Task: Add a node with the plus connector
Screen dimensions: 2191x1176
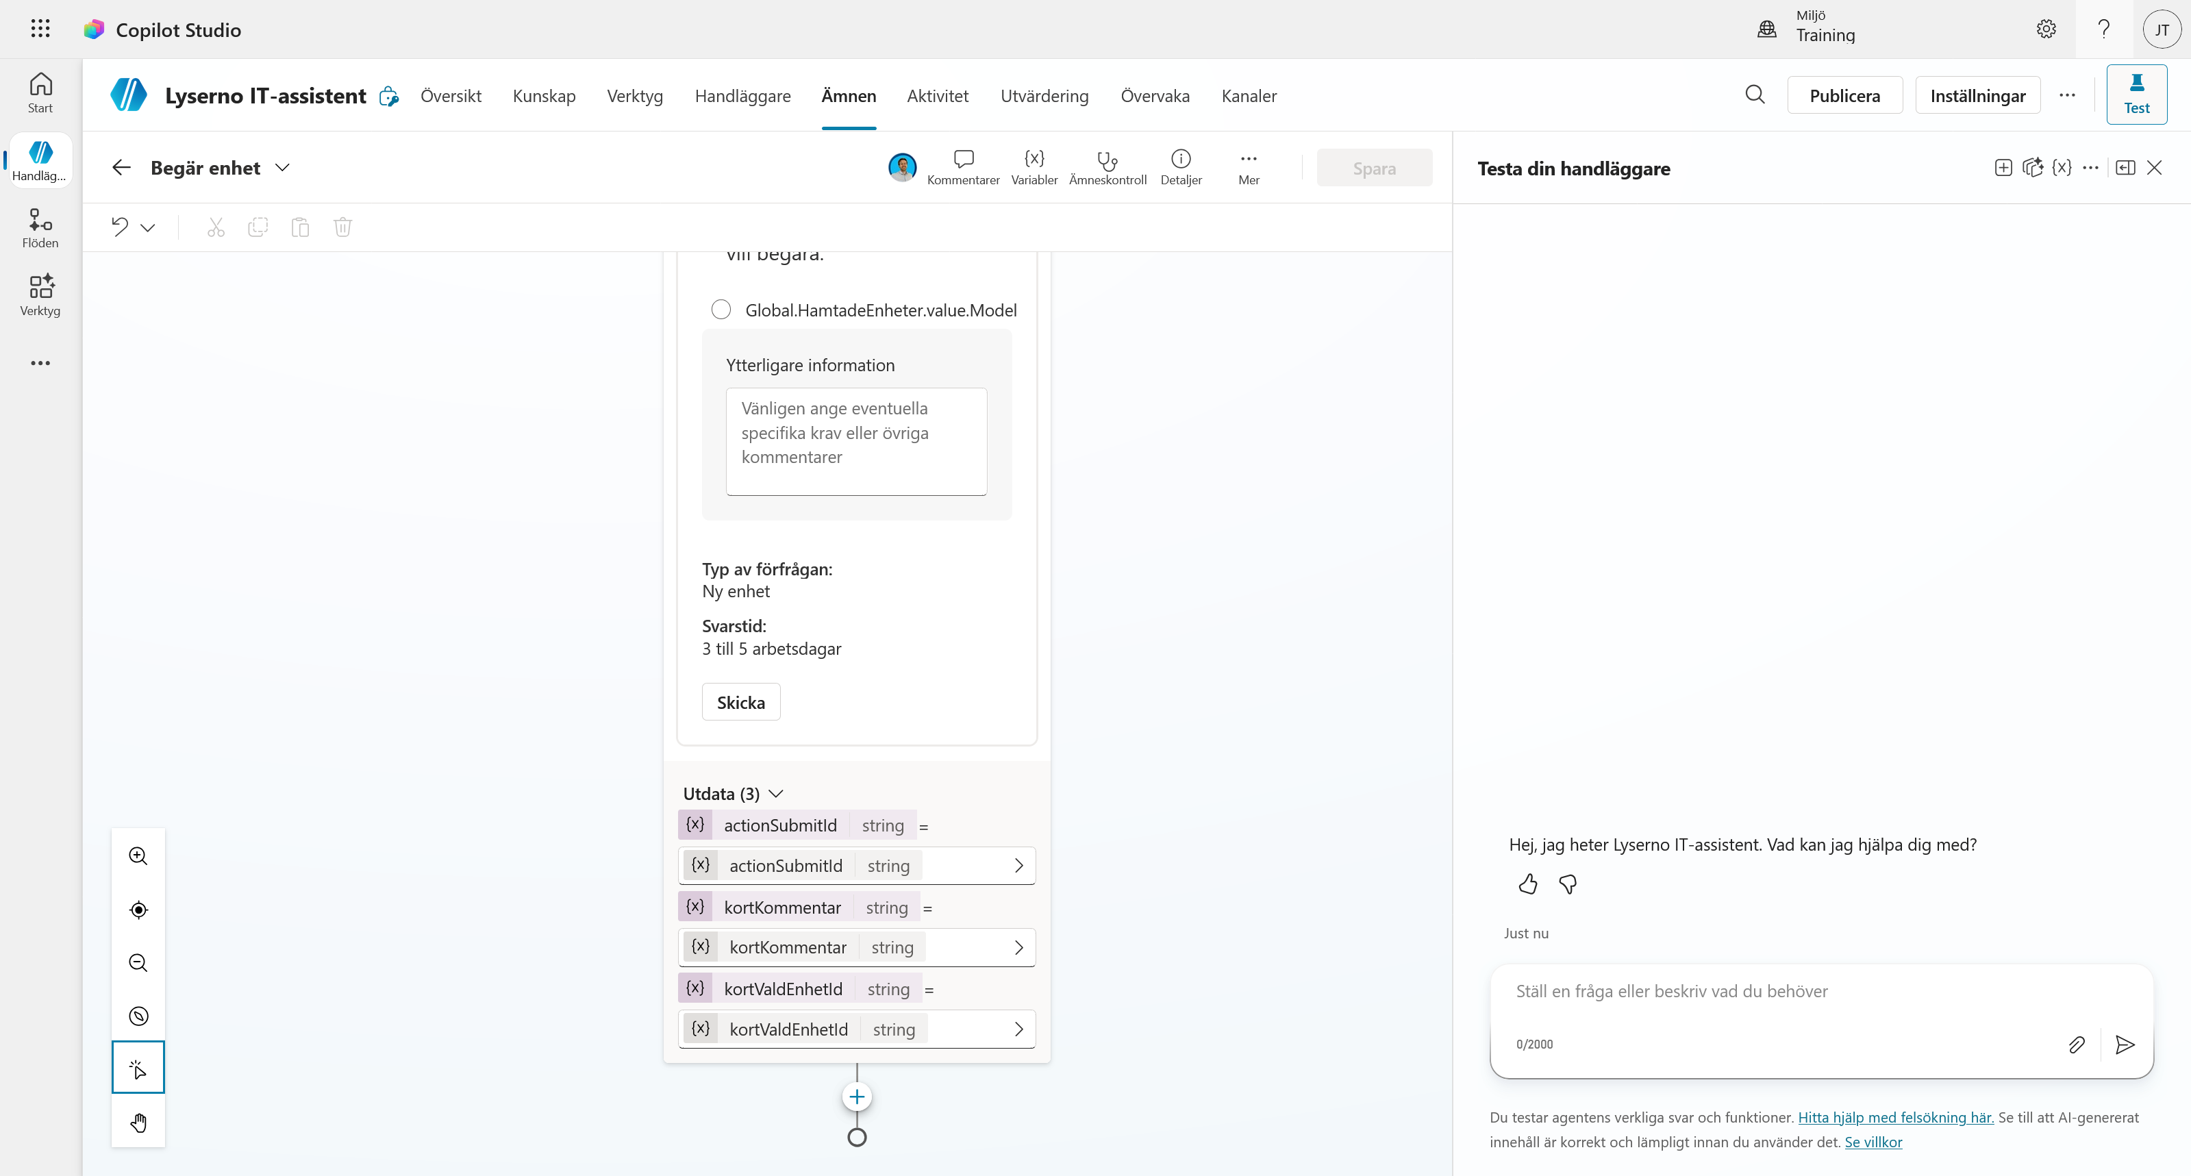Action: pyautogui.click(x=857, y=1097)
